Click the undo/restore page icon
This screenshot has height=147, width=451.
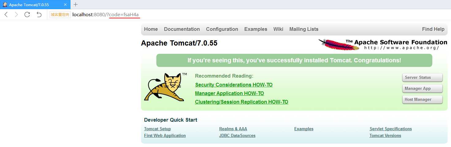click(39, 15)
